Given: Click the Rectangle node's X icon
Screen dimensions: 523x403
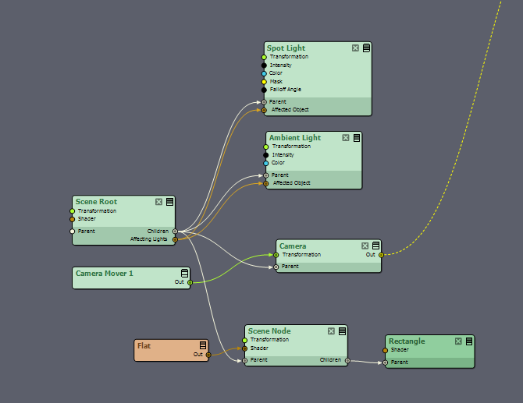Looking at the screenshot, I should (x=458, y=341).
